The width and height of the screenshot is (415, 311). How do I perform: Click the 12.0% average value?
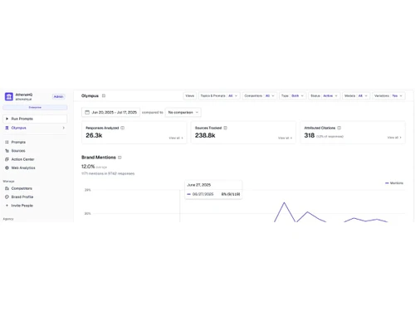click(88, 167)
